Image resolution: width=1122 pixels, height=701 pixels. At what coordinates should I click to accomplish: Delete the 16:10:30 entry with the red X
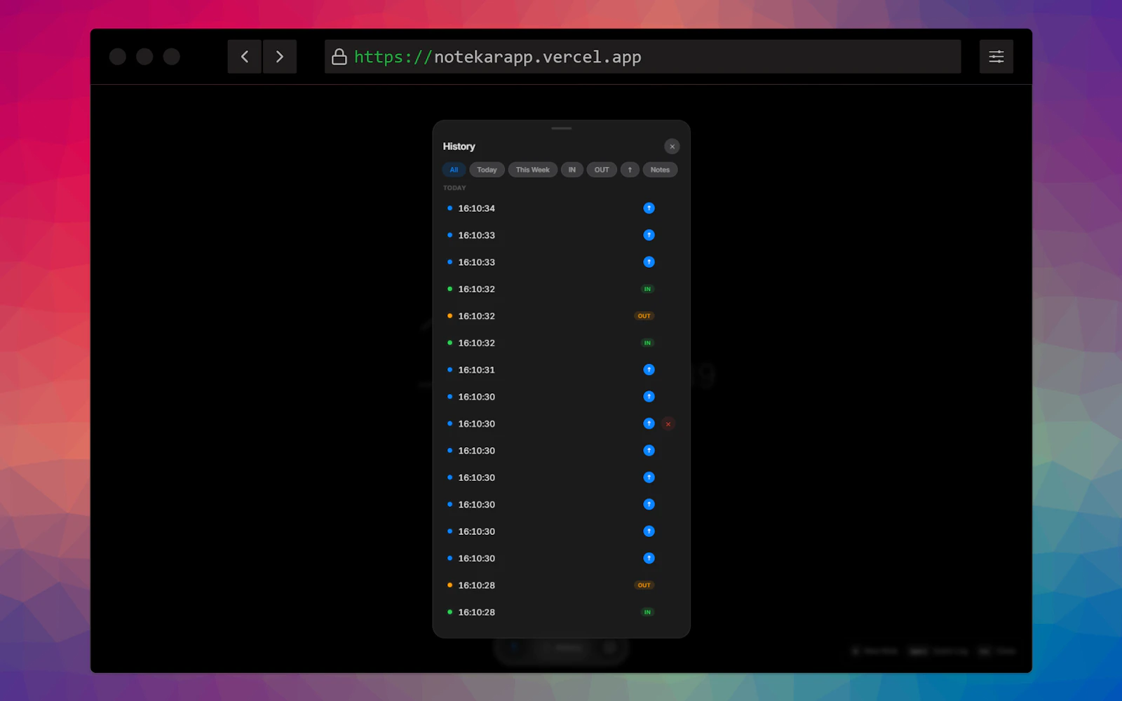coord(668,423)
